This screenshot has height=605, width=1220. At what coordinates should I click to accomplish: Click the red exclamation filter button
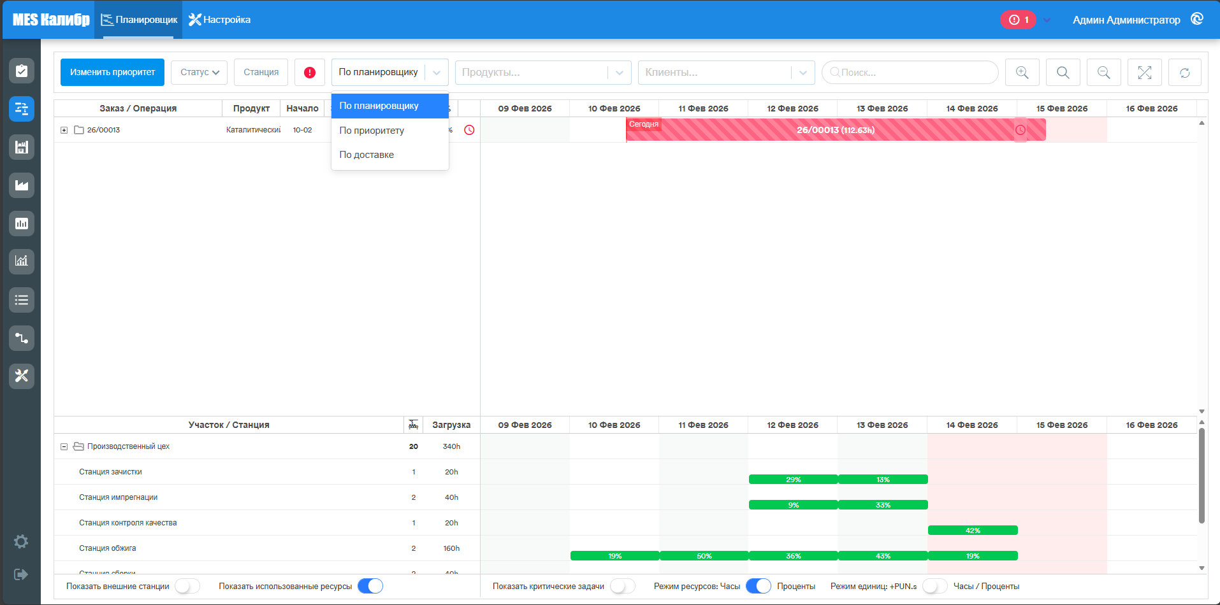point(310,73)
